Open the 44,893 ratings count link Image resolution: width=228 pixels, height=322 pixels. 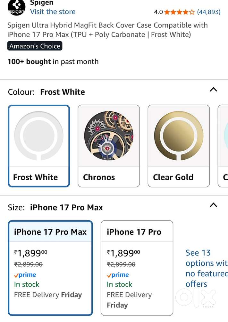pos(208,12)
